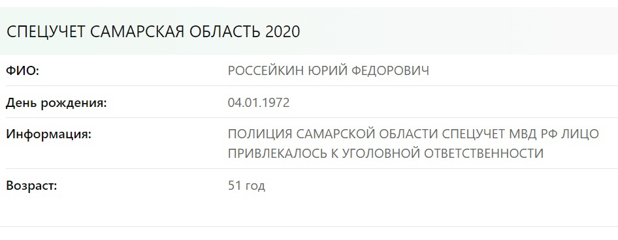This screenshot has width=618, height=240.
Task: Click САМАРСКОЙ ОБЛАСТИ in the information text
Action: coord(366,134)
